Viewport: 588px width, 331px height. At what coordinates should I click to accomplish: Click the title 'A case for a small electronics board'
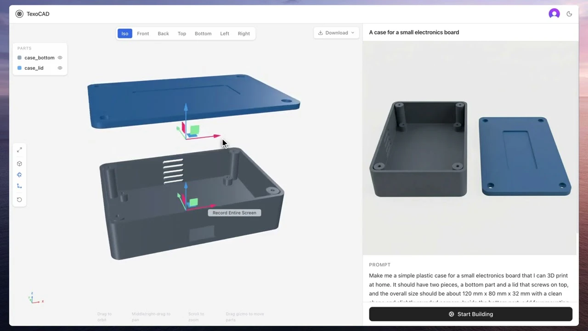414,32
